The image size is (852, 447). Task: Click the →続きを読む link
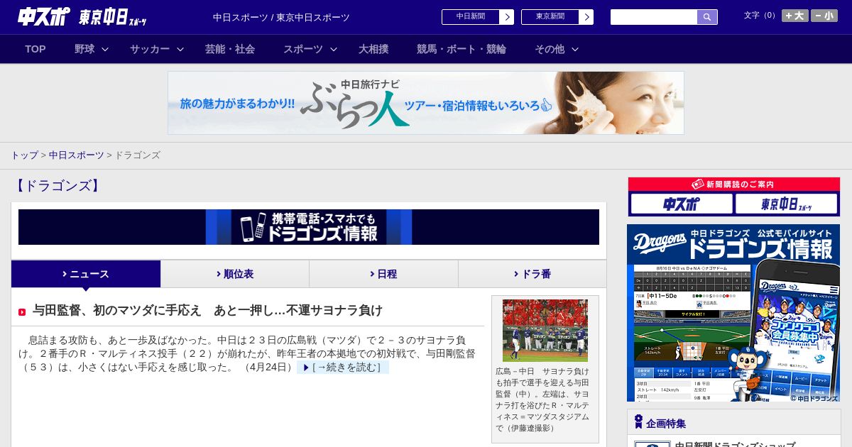(343, 368)
